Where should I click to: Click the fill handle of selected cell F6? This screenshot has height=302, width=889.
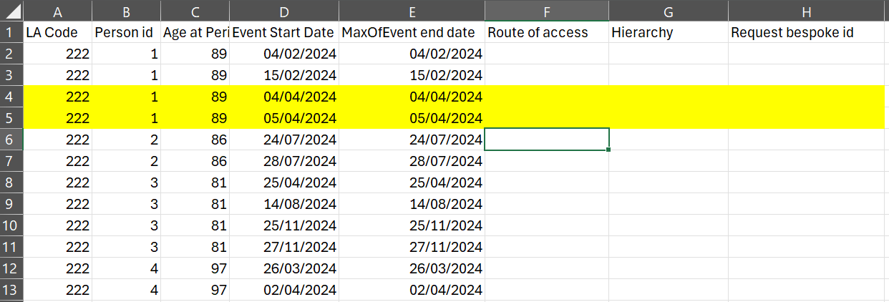(609, 150)
